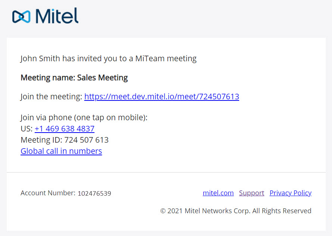
Task: Click the Mitel wordmark in header
Action: click(x=57, y=16)
